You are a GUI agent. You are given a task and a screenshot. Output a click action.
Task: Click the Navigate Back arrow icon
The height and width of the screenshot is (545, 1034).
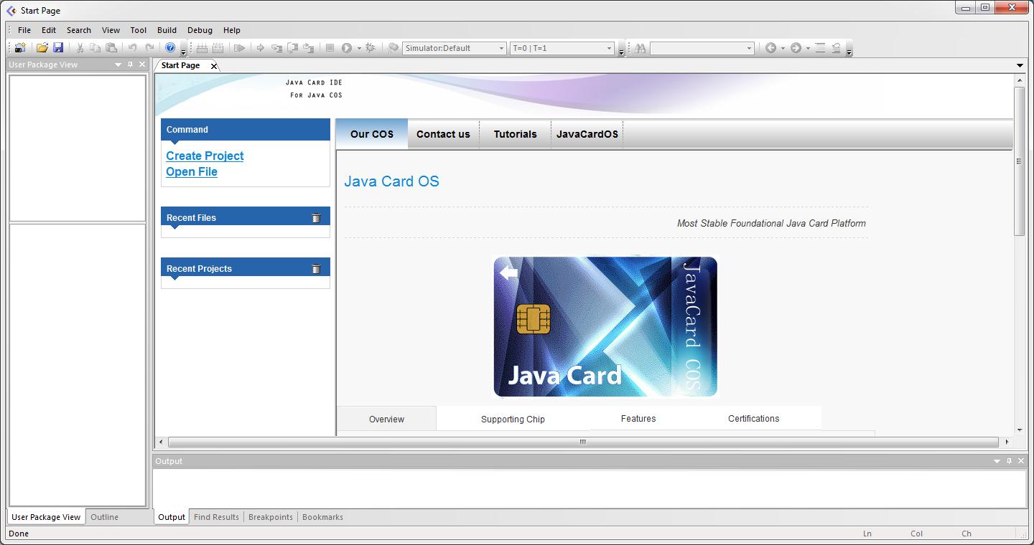click(x=771, y=48)
